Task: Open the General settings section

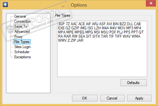Action: (20, 16)
